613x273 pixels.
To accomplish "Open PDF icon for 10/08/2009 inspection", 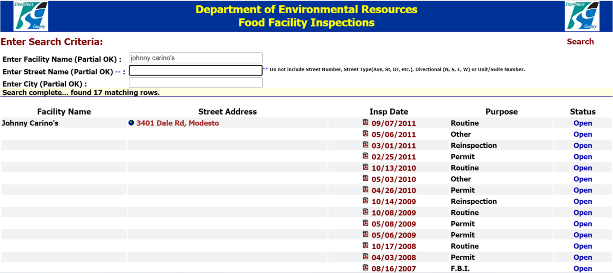I will point(365,212).
